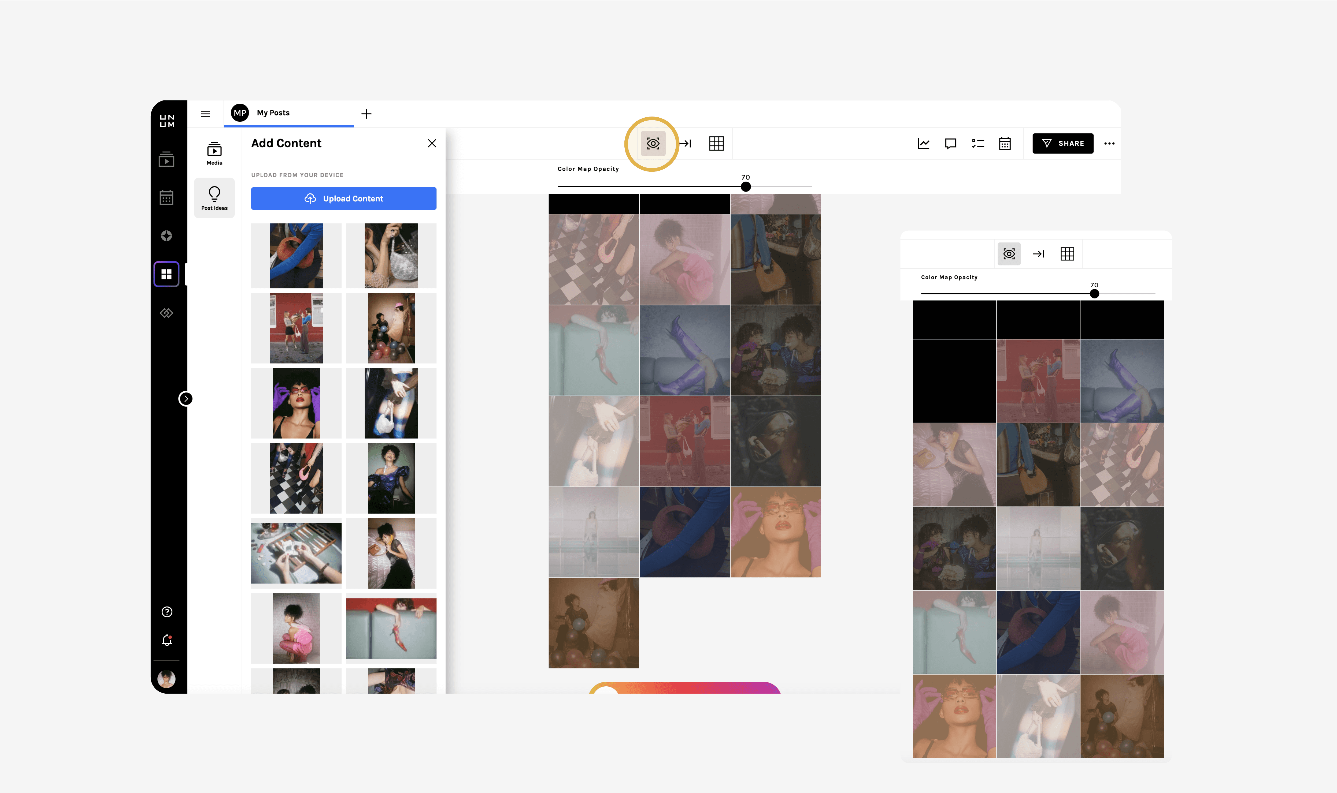Viewport: 1337px width, 793px height.
Task: Open the hamburger menu icon
Action: coord(205,114)
